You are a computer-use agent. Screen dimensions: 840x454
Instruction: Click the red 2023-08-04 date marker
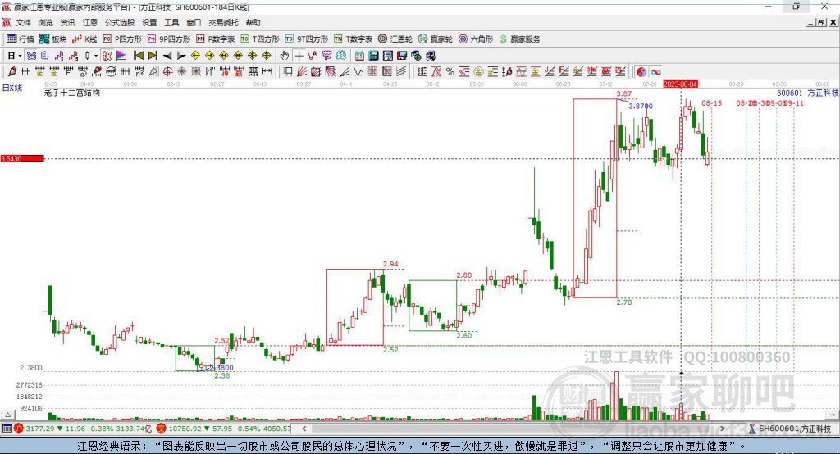pos(680,84)
